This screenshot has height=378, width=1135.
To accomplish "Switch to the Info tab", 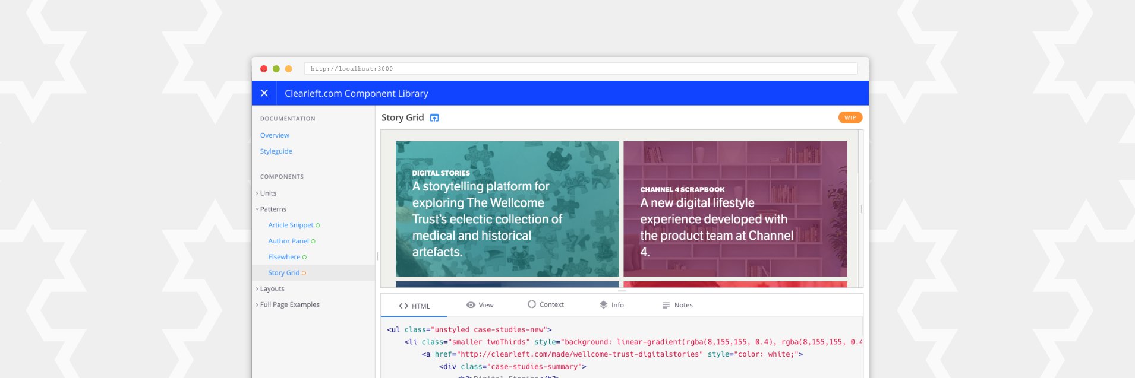I will (x=611, y=305).
